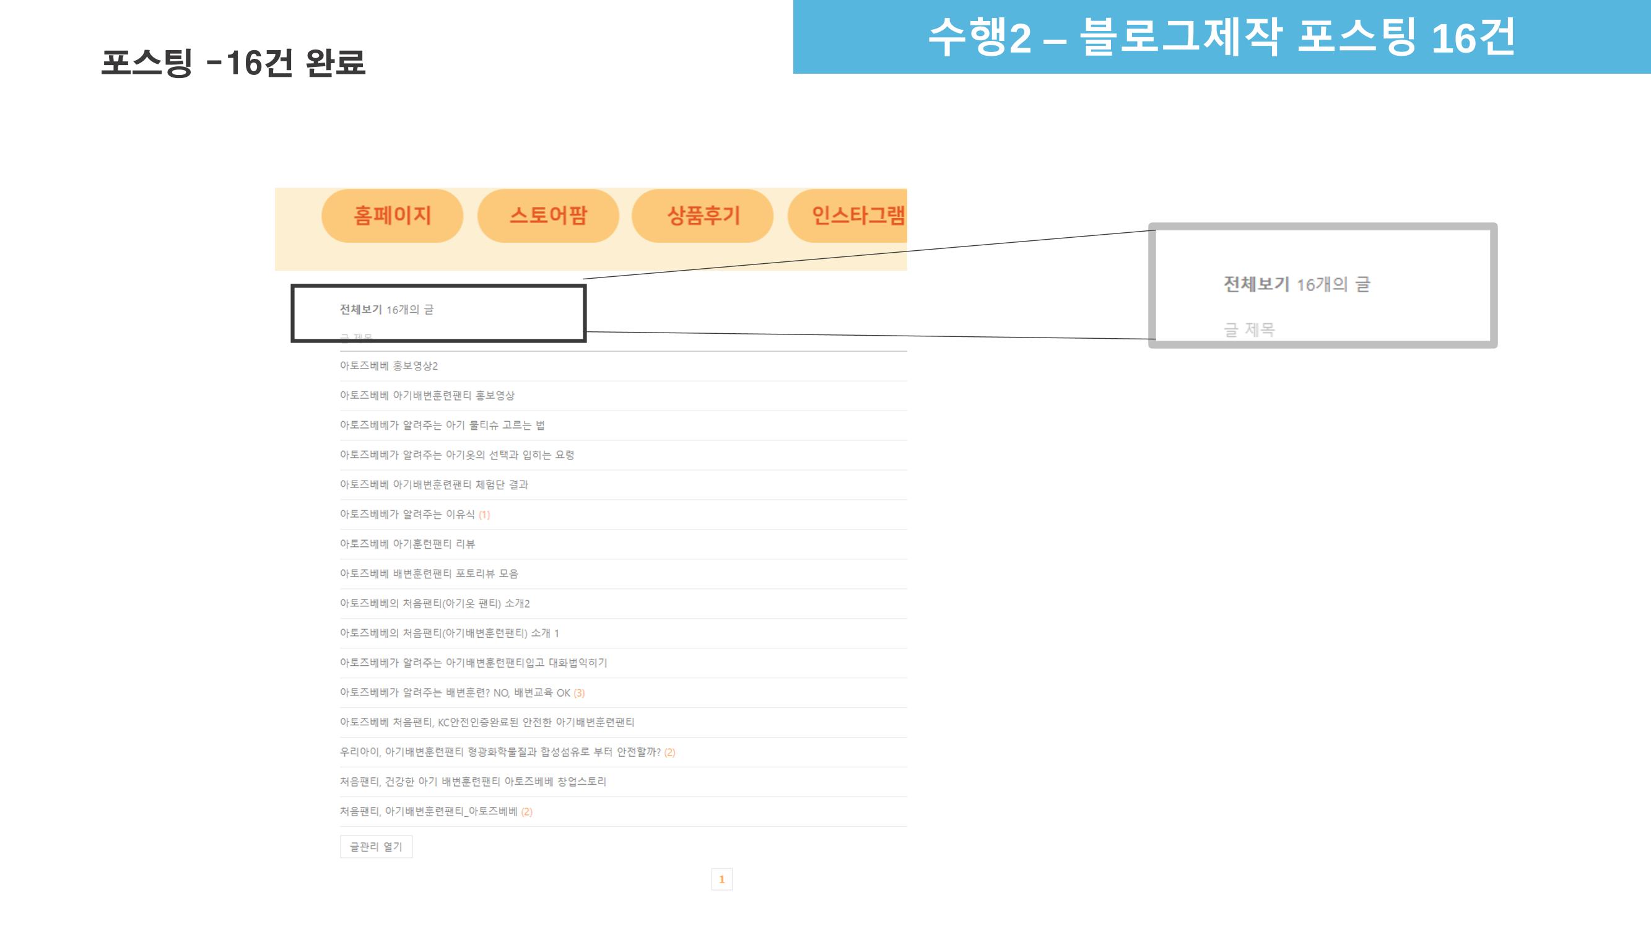This screenshot has width=1651, height=929.
Task: Click banner text 수행2 – 블로그제작 포스팅 16건
Action: (1222, 37)
